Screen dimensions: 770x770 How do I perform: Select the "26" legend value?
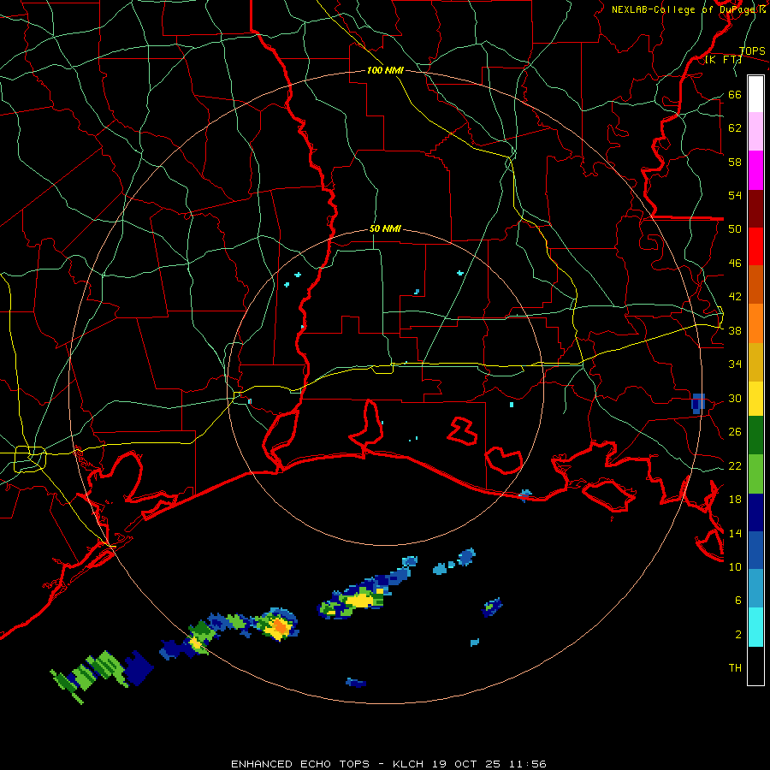[735, 432]
